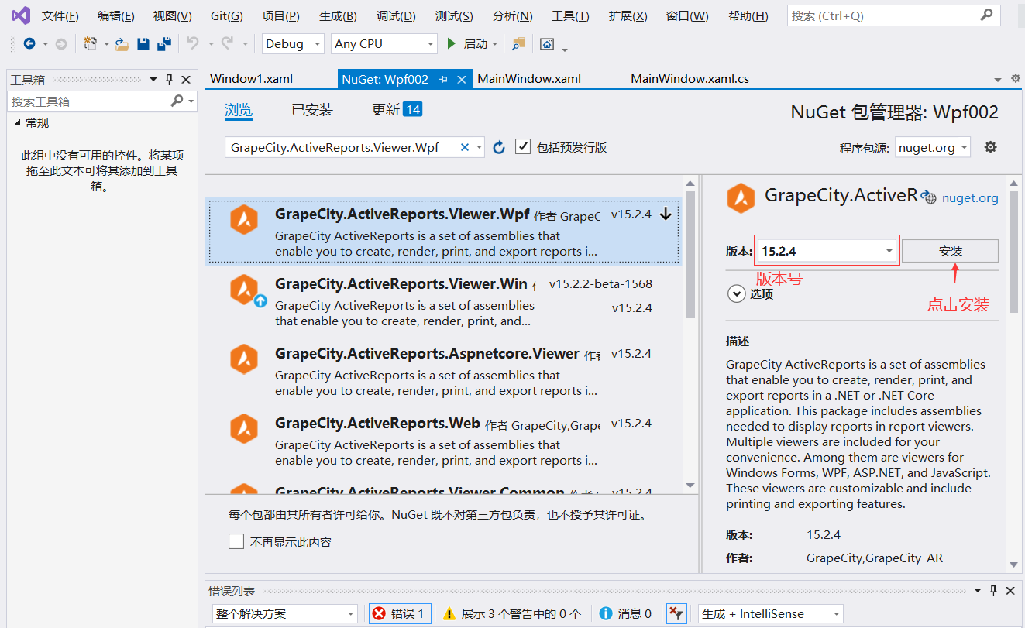Viewport: 1025px width, 628px height.
Task: Switch to the Installed (已安装) tab
Action: click(312, 110)
